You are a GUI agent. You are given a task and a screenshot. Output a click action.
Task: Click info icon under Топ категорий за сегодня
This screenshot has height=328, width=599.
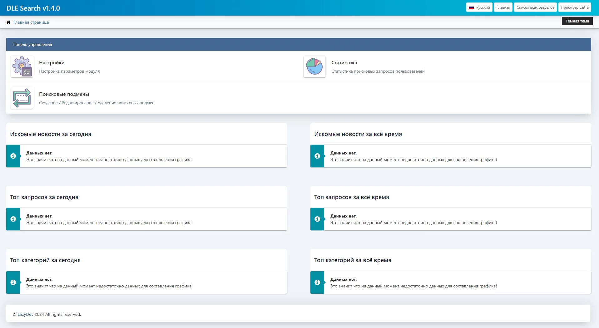13,282
